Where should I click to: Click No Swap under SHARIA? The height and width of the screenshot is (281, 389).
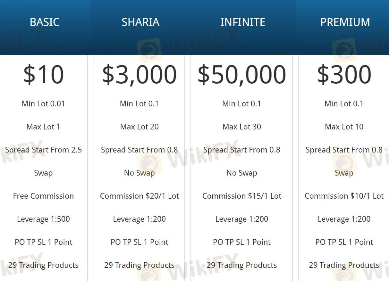pos(139,173)
